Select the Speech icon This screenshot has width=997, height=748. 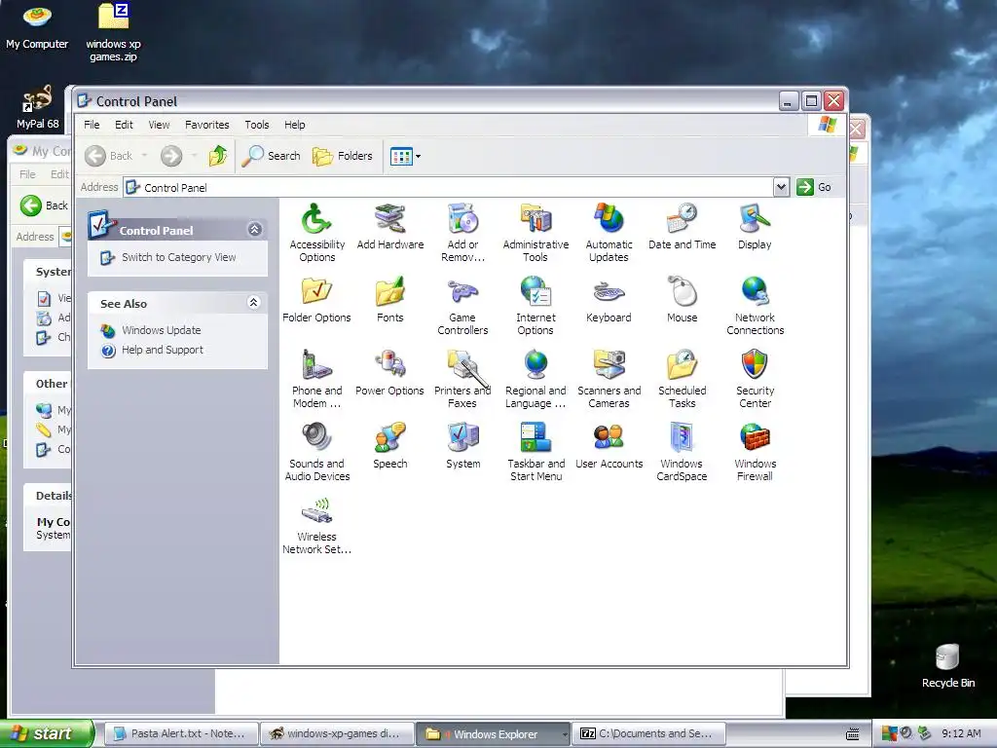[389, 446]
